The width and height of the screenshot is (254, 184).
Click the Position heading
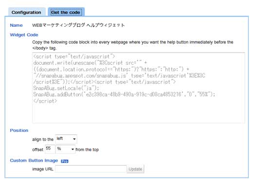19,130
